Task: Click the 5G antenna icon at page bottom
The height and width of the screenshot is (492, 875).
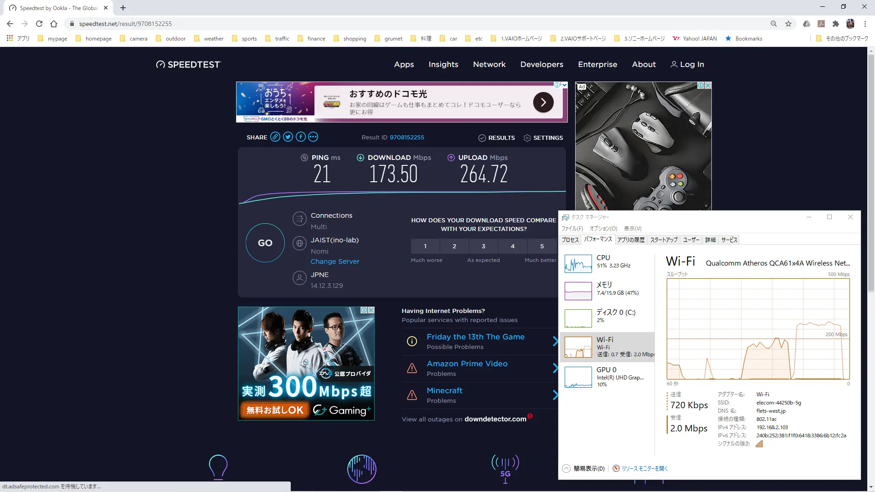Action: 505,468
